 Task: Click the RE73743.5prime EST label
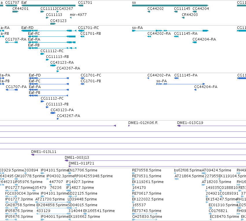[x=147, y=211]
